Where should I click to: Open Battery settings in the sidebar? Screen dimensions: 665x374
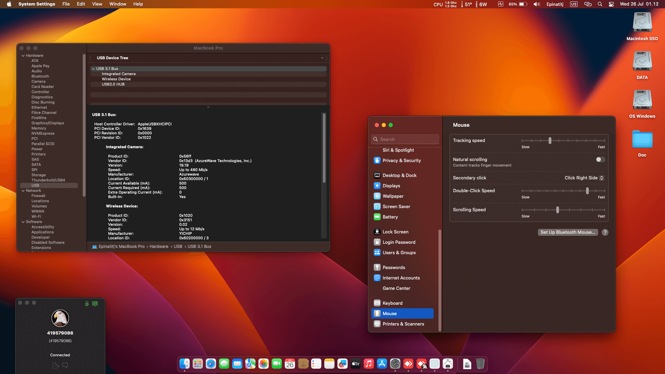pos(390,217)
